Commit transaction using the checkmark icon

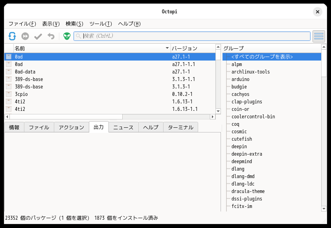point(38,36)
